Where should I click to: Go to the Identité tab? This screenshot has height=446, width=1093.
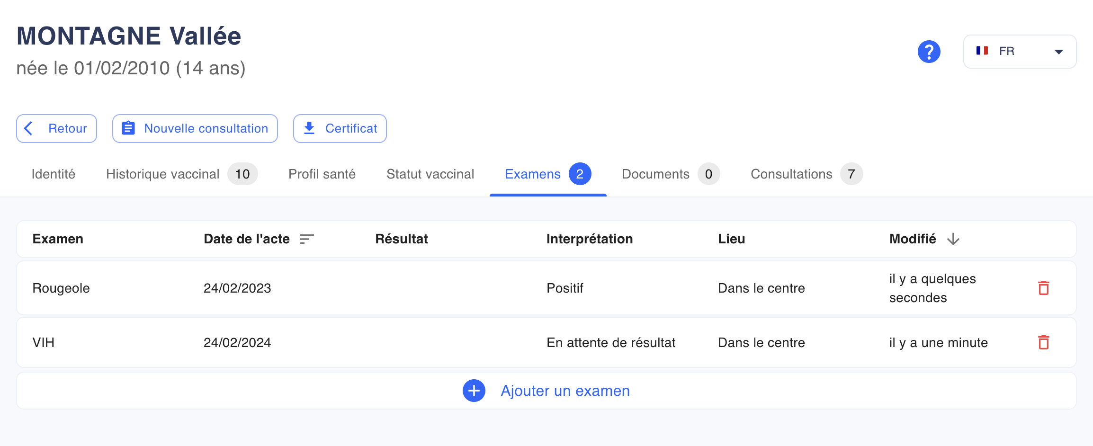[x=54, y=174]
